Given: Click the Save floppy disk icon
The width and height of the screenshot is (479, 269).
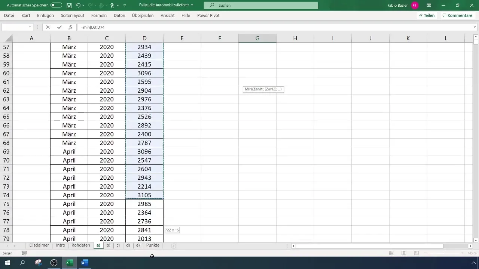Looking at the screenshot, I should click(69, 5).
